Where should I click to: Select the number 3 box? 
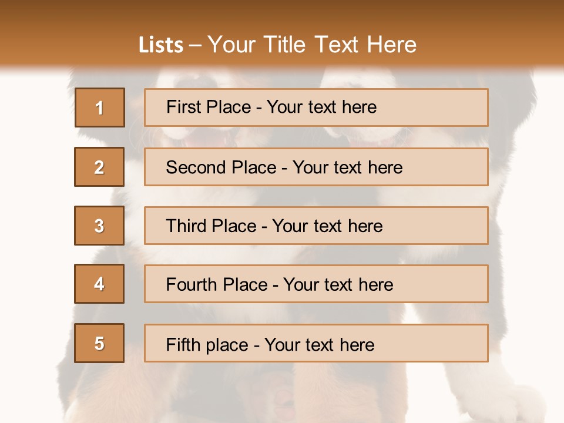point(99,226)
